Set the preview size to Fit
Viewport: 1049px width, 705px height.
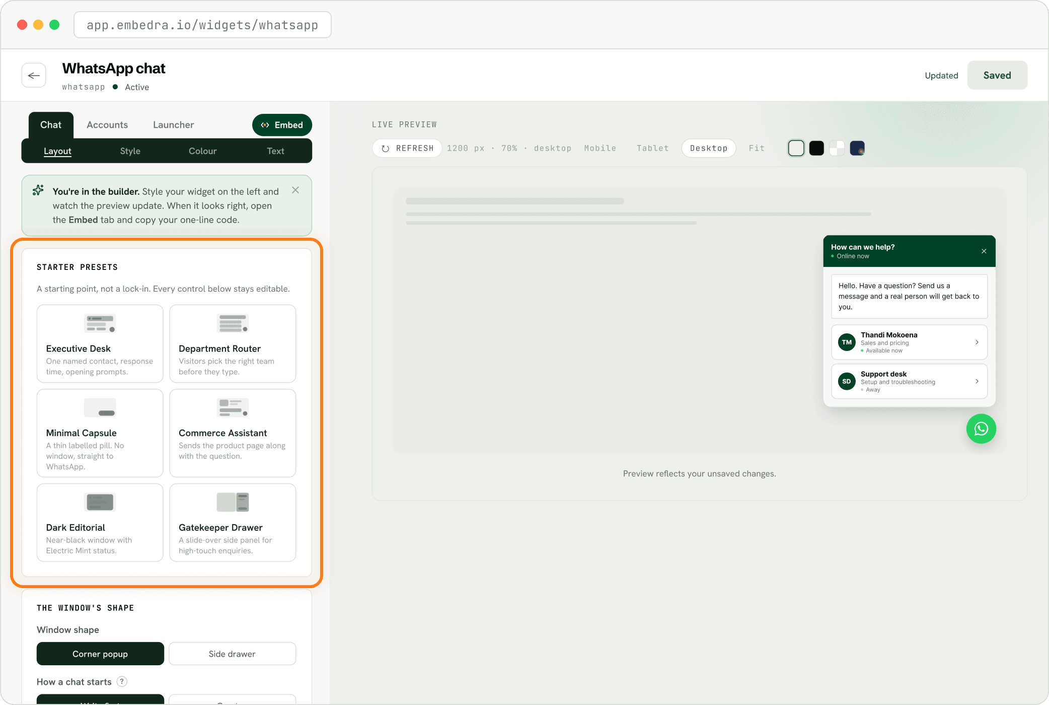point(757,148)
